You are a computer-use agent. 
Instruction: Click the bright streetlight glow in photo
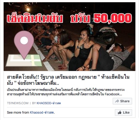click(x=28, y=9)
